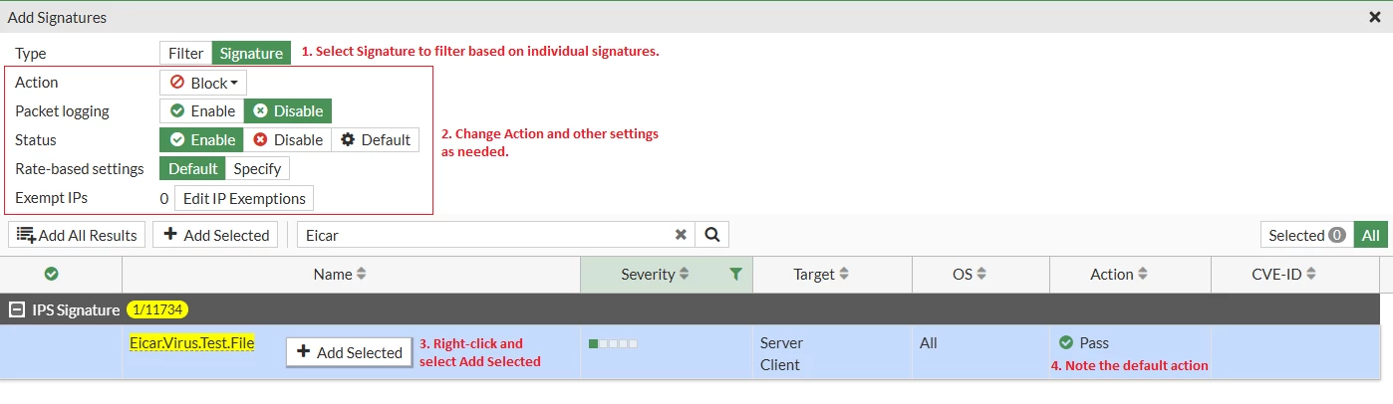Click the Client target cell
The height and width of the screenshot is (404, 1393).
coord(780,364)
